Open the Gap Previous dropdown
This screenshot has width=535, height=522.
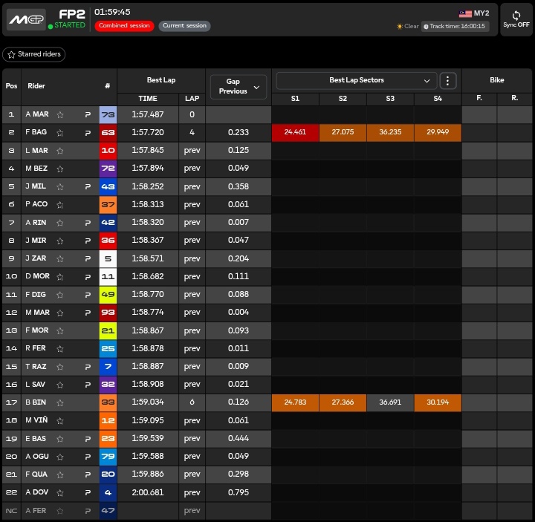[238, 87]
